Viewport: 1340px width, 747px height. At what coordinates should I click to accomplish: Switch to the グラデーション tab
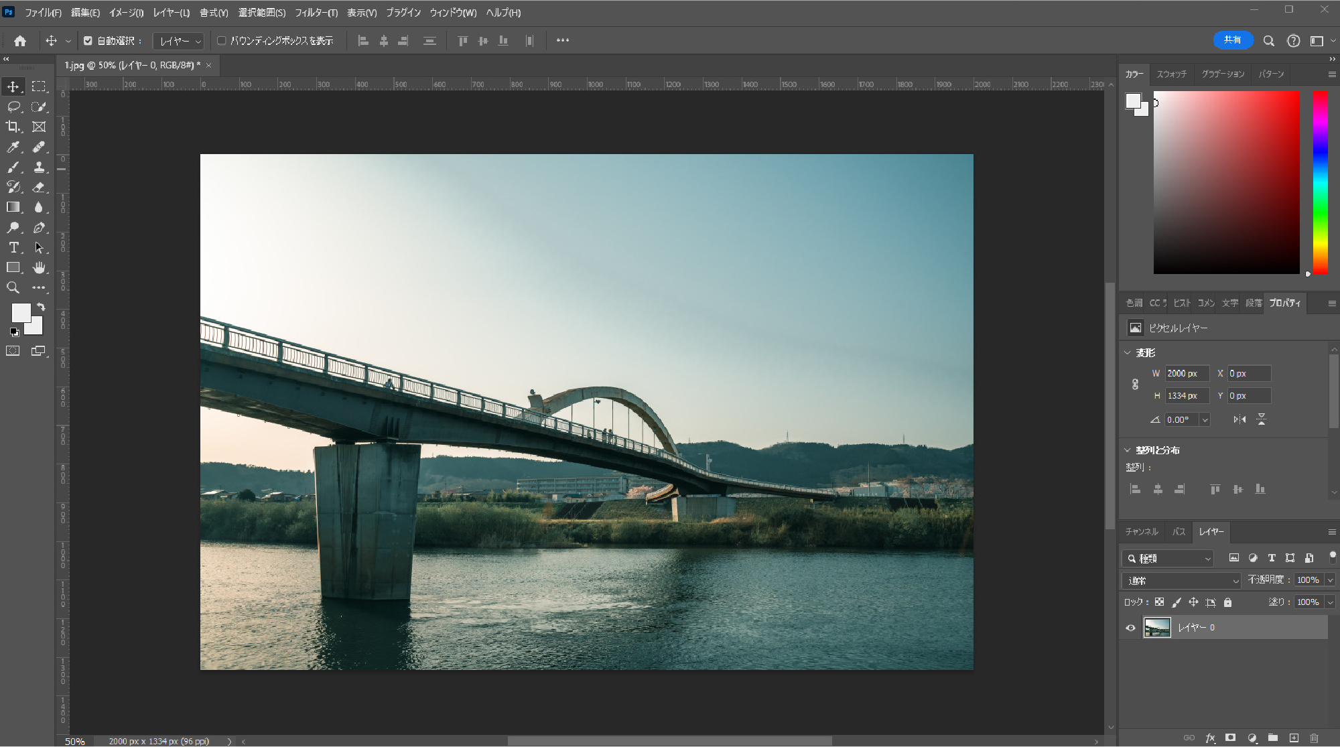pyautogui.click(x=1222, y=74)
